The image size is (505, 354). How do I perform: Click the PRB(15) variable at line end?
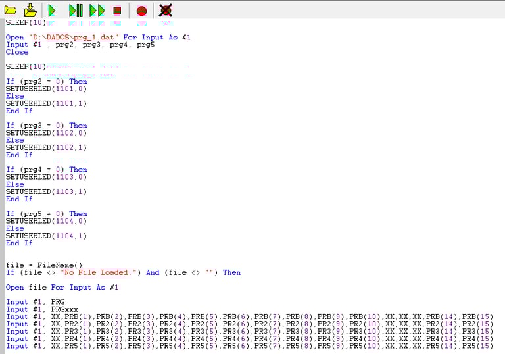coord(478,317)
